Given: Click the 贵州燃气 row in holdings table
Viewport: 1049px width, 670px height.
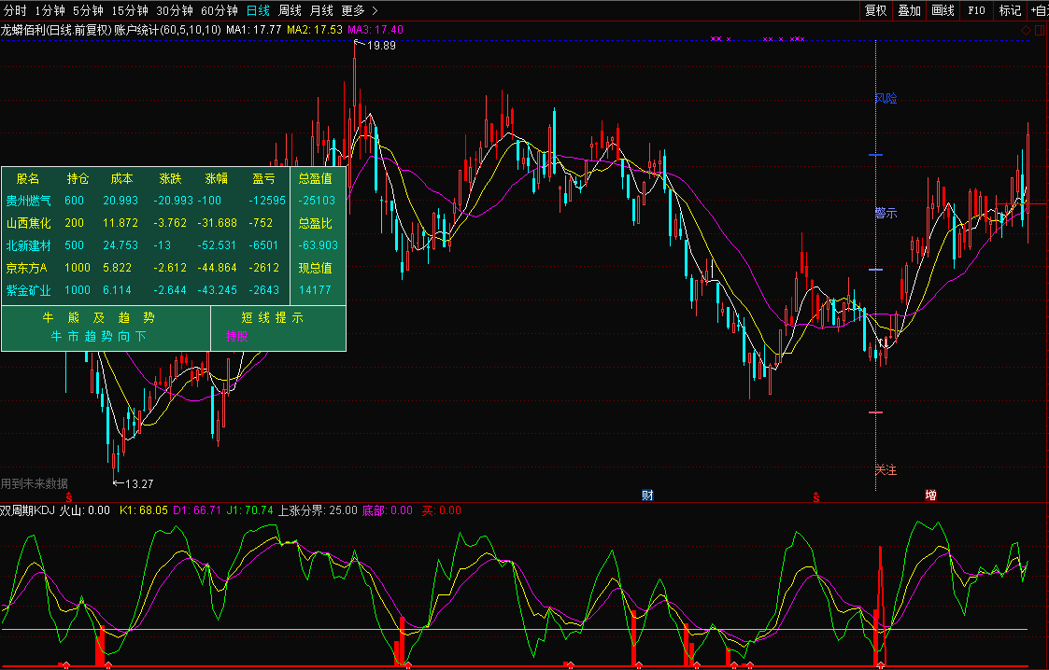Looking at the screenshot, I should (28, 201).
